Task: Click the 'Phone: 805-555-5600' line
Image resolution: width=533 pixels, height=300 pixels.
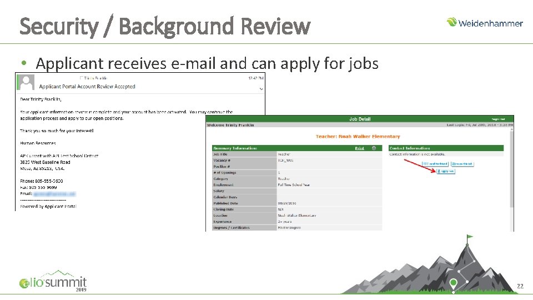Action: [41, 181]
